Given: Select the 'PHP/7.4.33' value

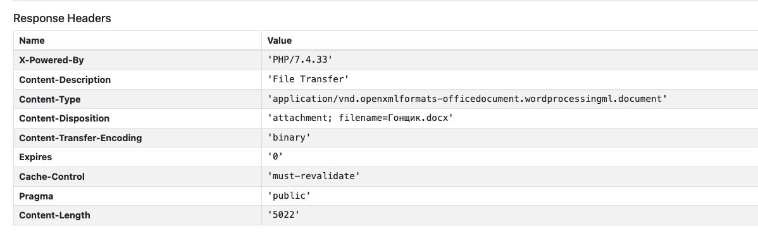Looking at the screenshot, I should [x=300, y=60].
